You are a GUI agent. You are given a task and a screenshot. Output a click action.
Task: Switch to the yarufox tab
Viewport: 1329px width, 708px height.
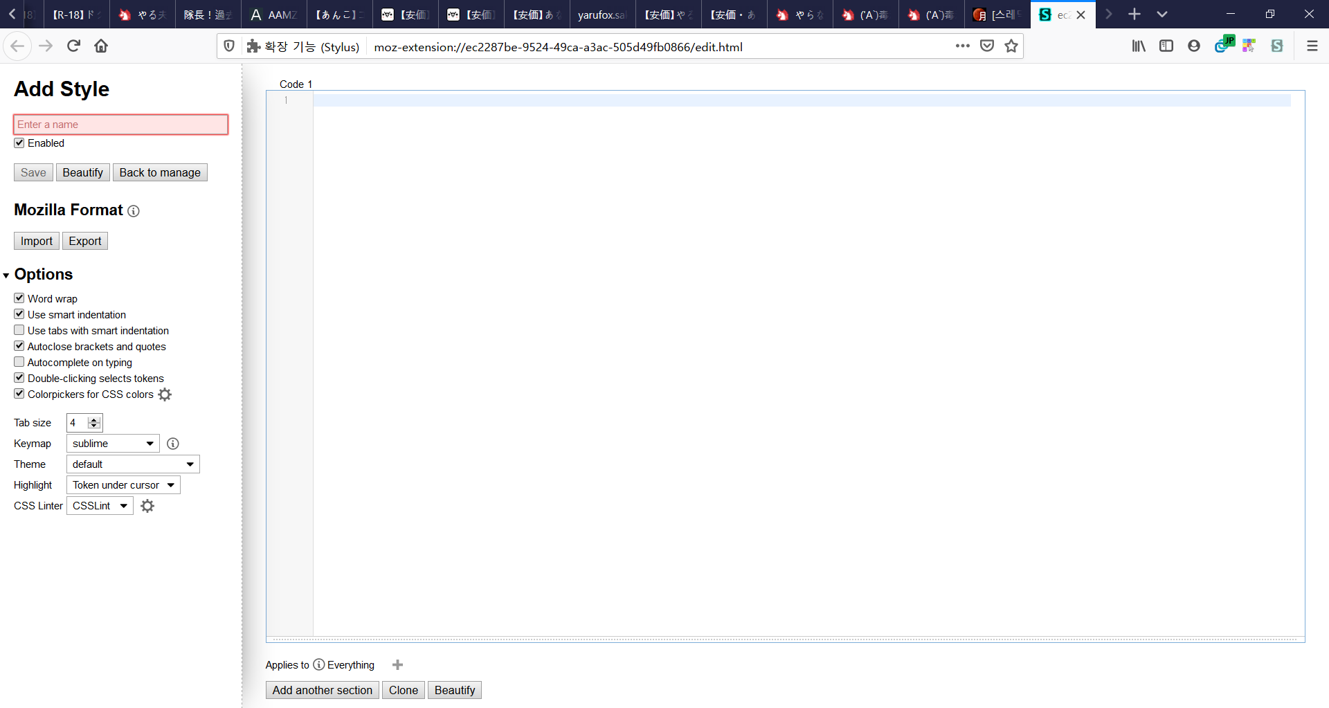pos(601,15)
